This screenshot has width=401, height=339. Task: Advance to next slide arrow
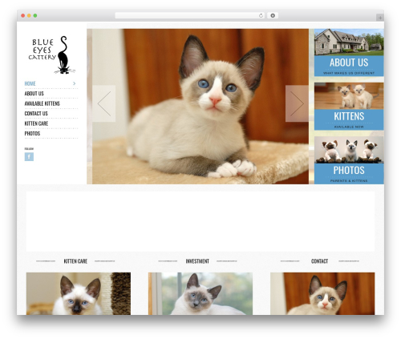click(x=297, y=103)
